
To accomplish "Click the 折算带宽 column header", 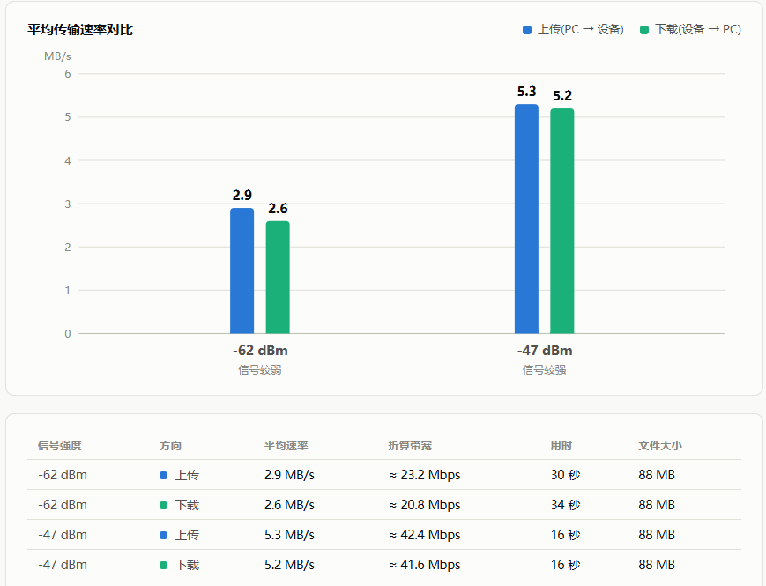I will tap(410, 445).
